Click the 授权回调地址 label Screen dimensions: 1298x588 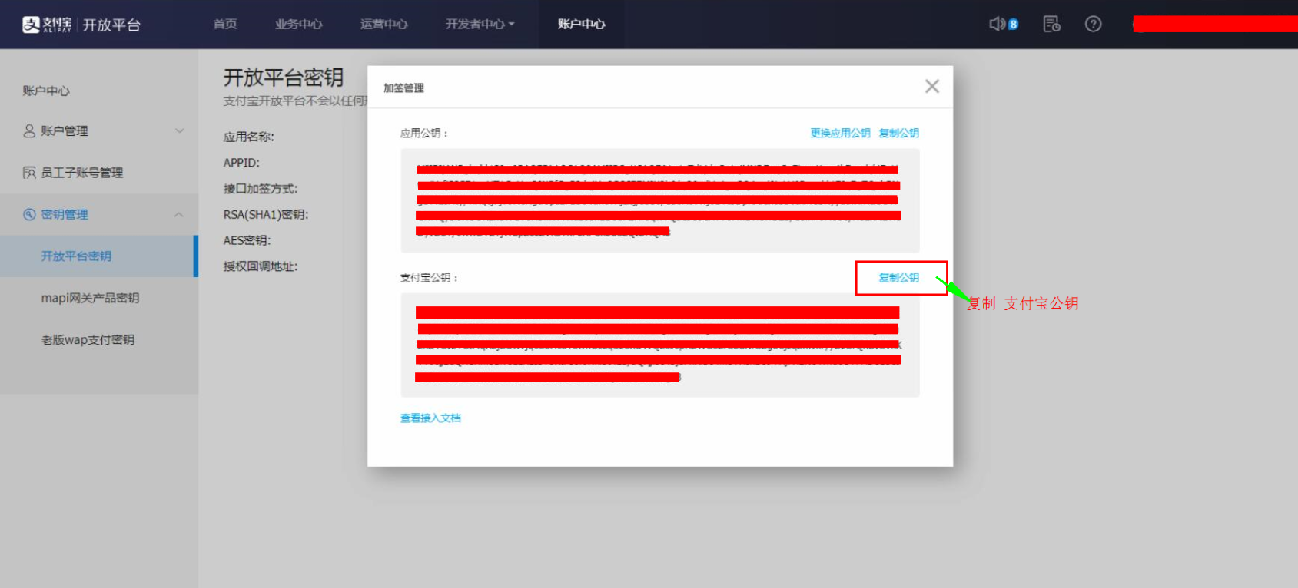click(261, 266)
